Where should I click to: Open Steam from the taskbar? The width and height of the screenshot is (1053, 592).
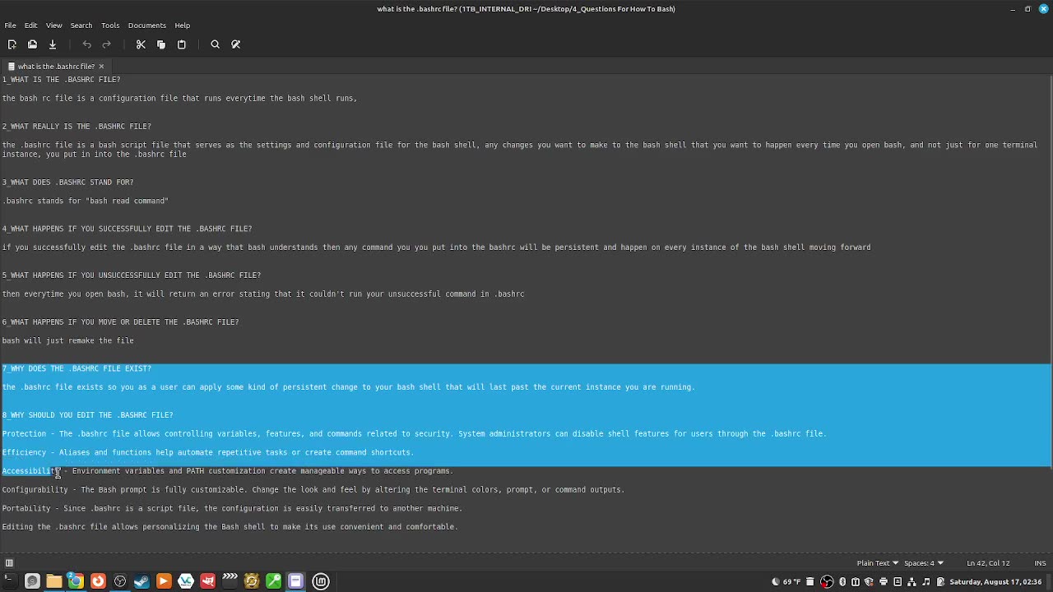click(x=141, y=581)
